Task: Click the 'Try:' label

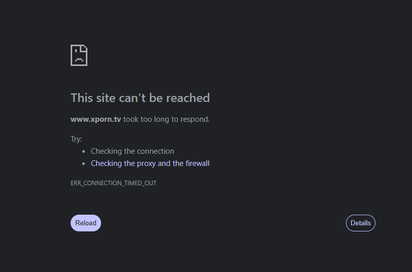Action: (76, 139)
